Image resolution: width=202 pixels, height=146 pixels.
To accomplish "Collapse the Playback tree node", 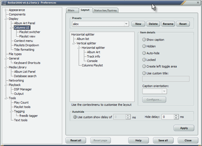I will (x=6, y=85).
